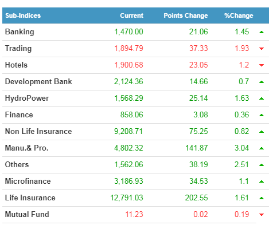Screen dimensions: 269x225
Task: Click the up arrow for Microfinance
Action: [262, 181]
